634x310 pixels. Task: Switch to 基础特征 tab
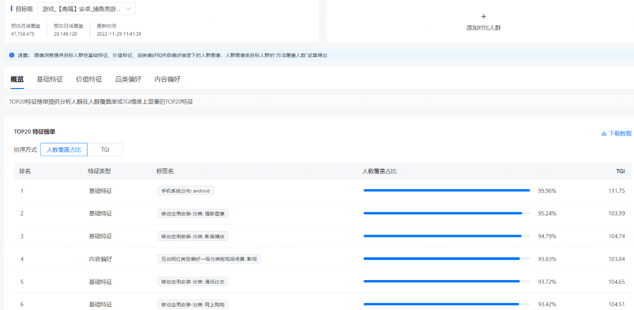50,79
